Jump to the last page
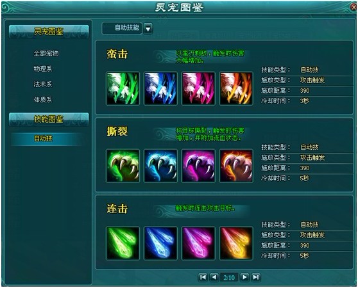Image resolution: width=358 pixels, height=288 pixels. click(256, 277)
